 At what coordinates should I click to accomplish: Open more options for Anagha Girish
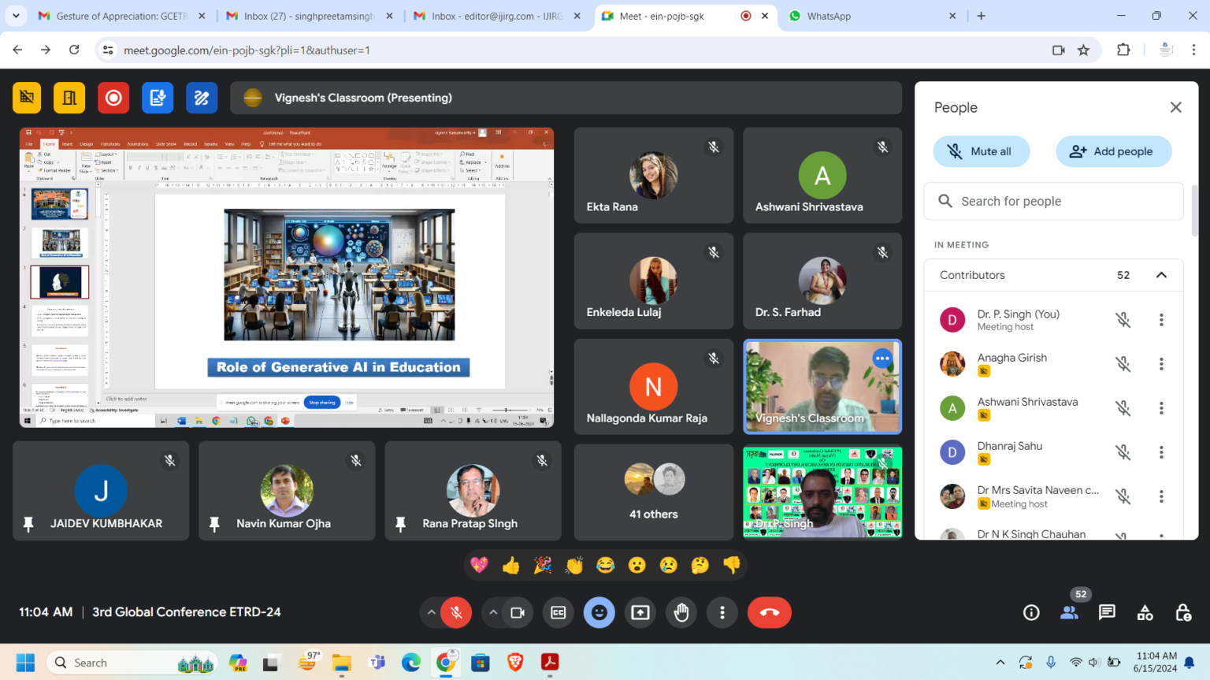pos(1161,364)
